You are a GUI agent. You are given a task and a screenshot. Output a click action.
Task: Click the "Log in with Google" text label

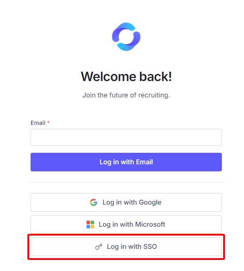(x=132, y=202)
